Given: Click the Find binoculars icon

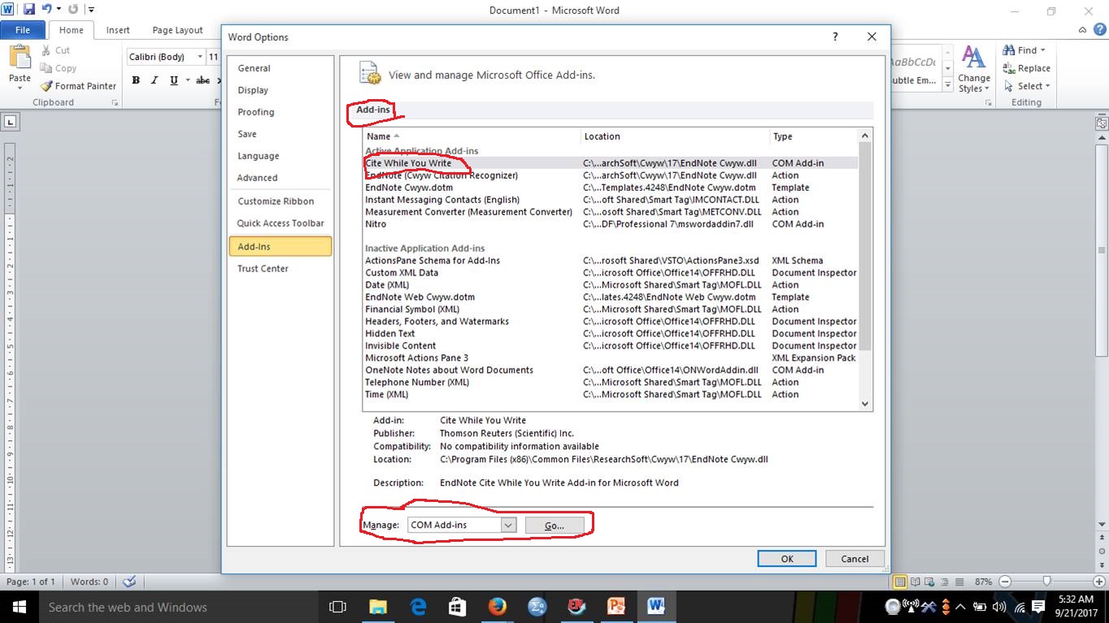Looking at the screenshot, I should (1009, 50).
